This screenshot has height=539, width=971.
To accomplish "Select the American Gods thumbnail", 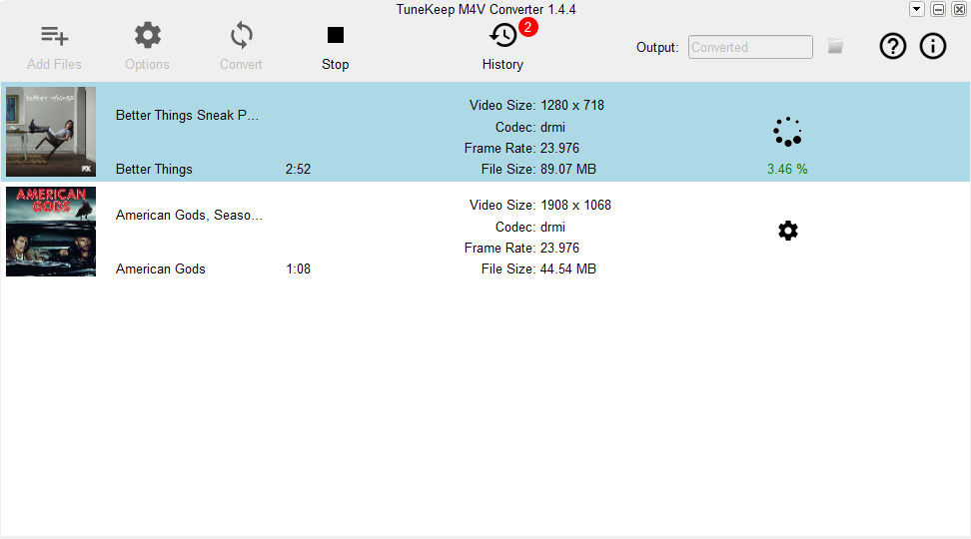I will 51,232.
